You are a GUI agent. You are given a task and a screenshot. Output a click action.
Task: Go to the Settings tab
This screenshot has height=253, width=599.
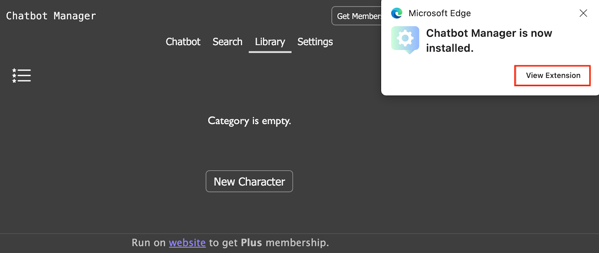coord(315,42)
